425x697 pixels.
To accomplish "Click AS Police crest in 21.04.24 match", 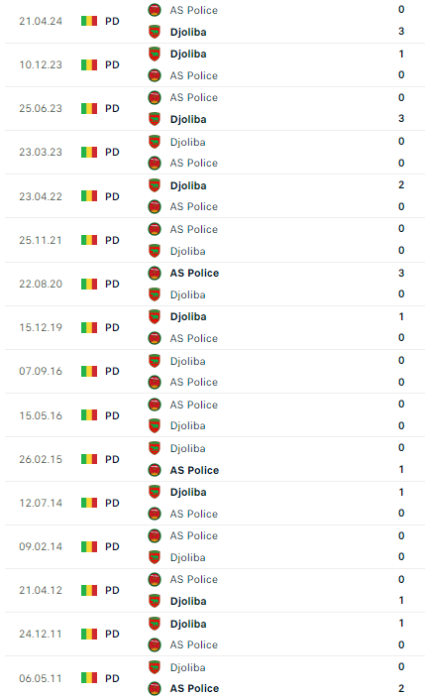I will click(x=155, y=10).
